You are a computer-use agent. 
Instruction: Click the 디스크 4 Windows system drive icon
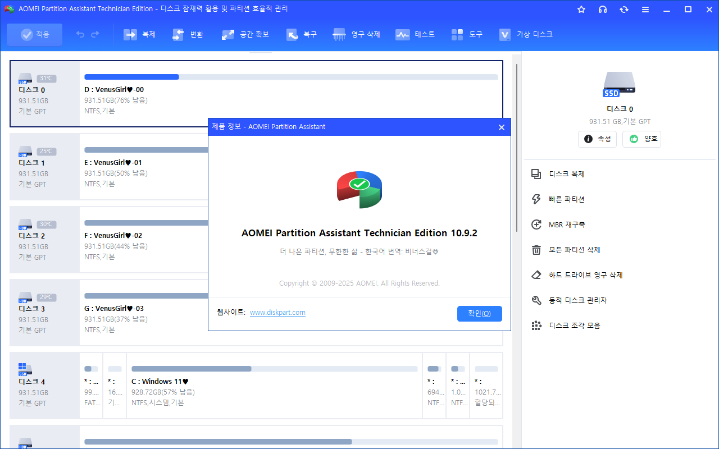click(x=26, y=369)
